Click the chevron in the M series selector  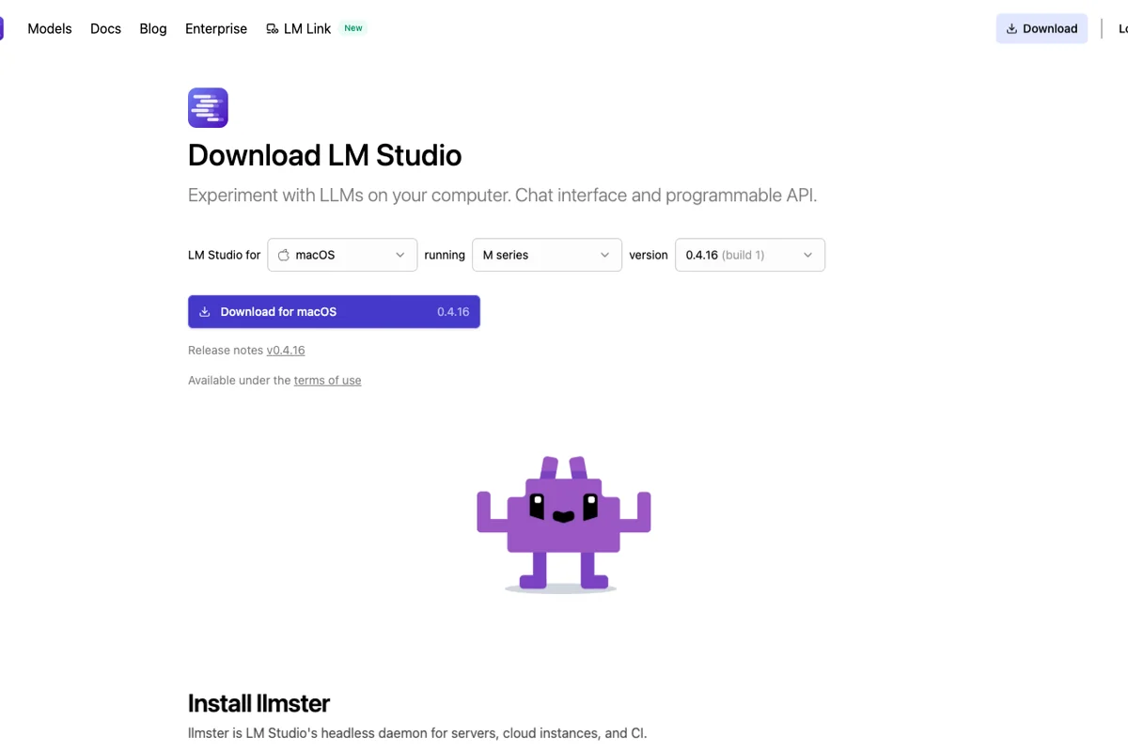click(x=604, y=255)
